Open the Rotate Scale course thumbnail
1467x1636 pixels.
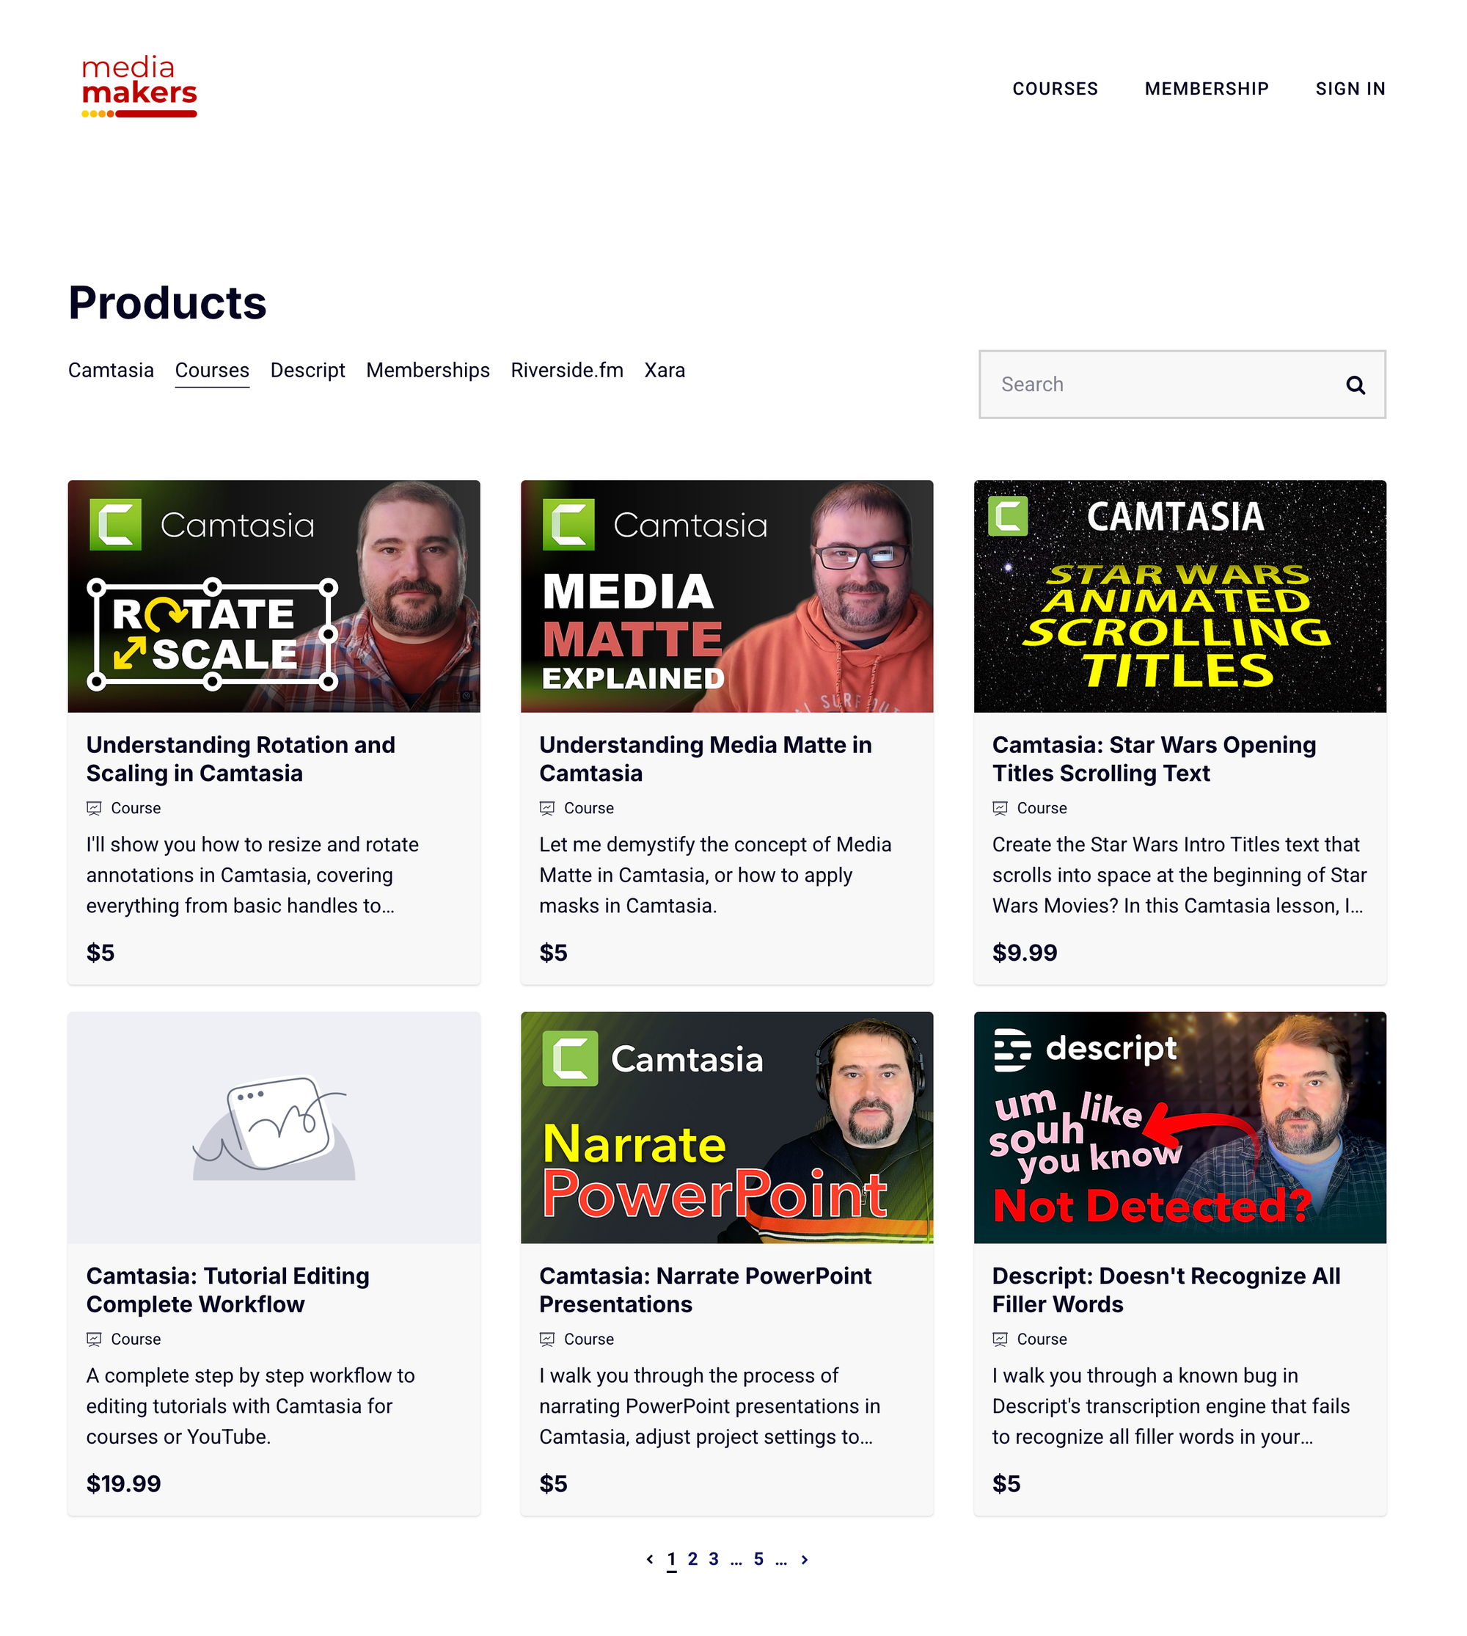[274, 596]
